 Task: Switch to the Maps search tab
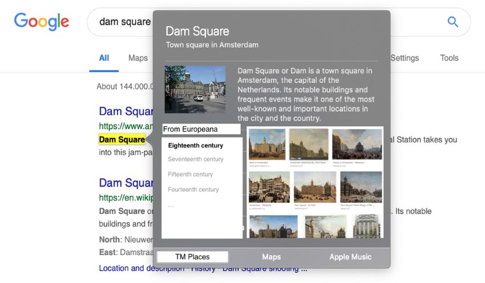[138, 58]
